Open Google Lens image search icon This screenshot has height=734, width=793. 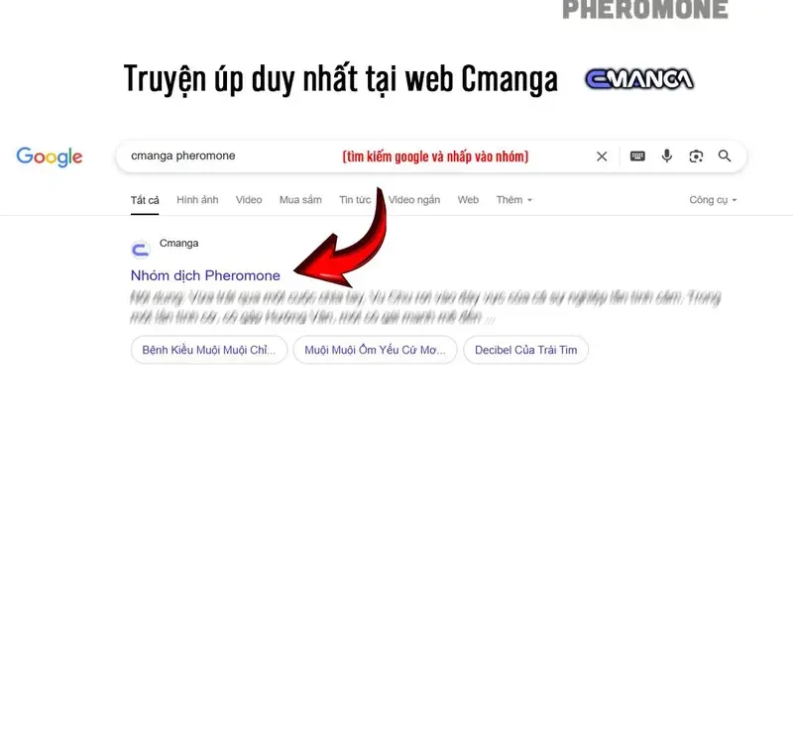coord(696,157)
